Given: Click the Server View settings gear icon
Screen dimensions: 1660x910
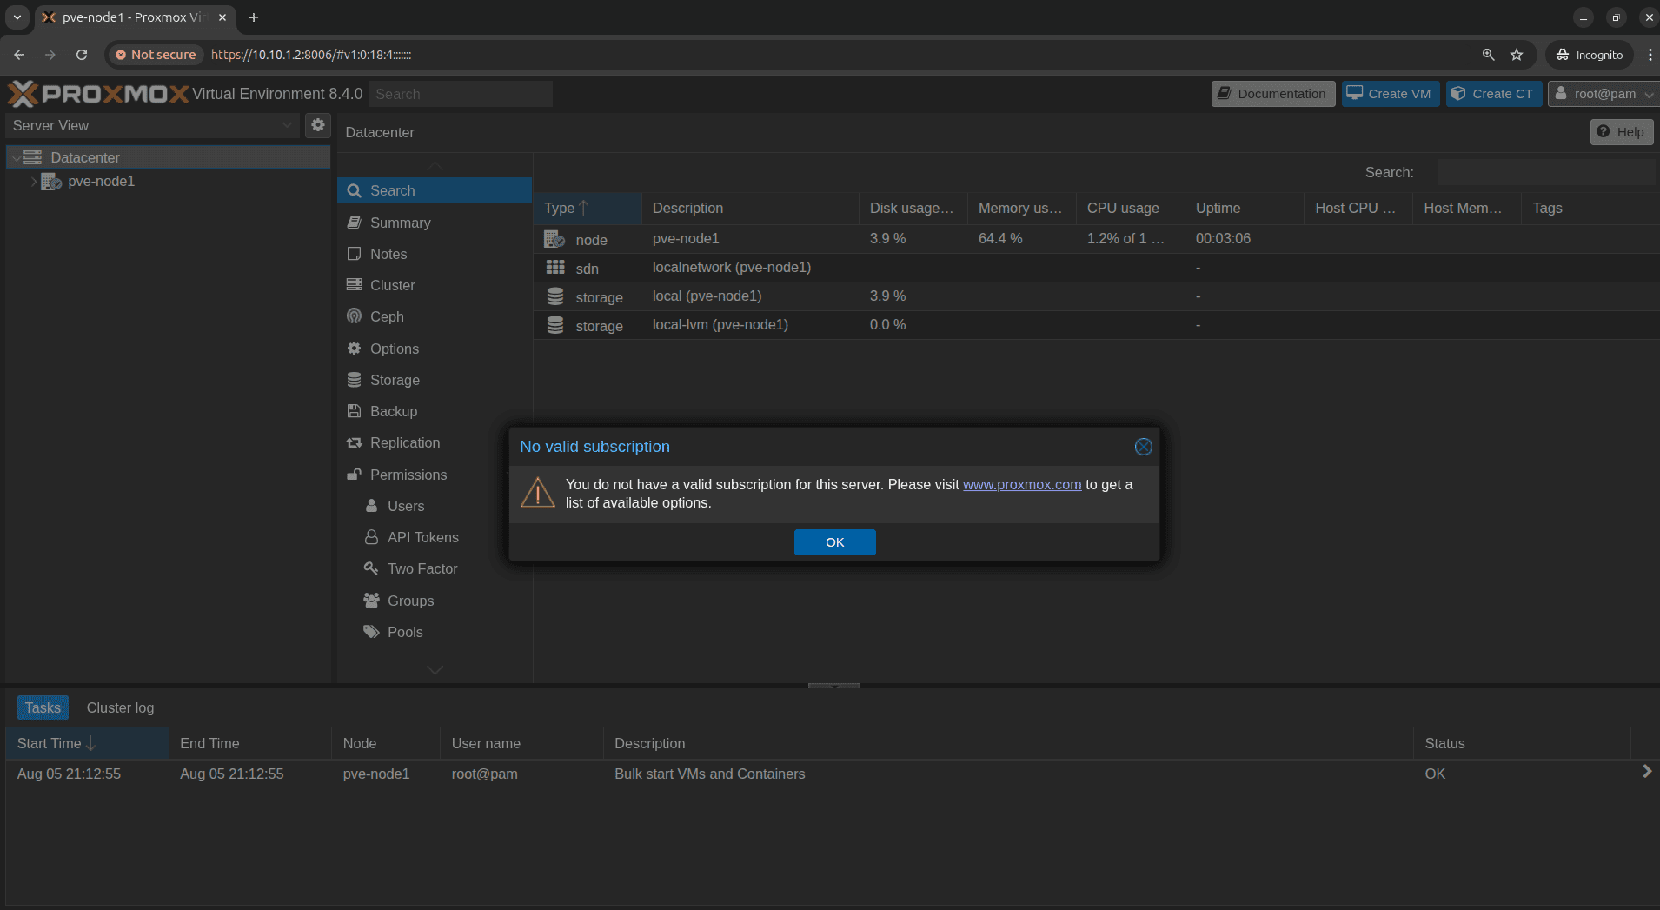Looking at the screenshot, I should click(318, 125).
